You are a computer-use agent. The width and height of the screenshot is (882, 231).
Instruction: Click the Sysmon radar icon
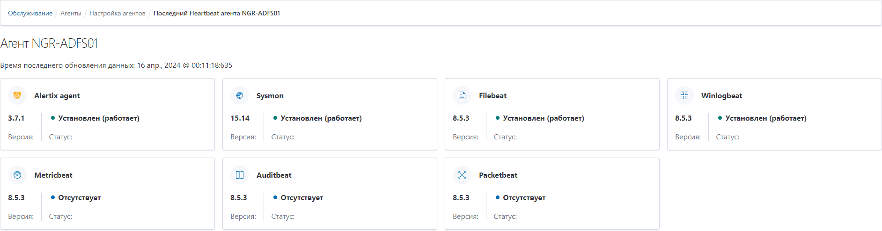point(240,95)
